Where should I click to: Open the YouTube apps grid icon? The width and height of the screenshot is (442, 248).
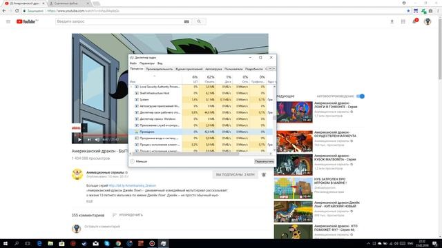coord(403,21)
